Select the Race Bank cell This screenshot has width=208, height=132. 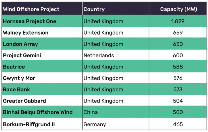17,90
